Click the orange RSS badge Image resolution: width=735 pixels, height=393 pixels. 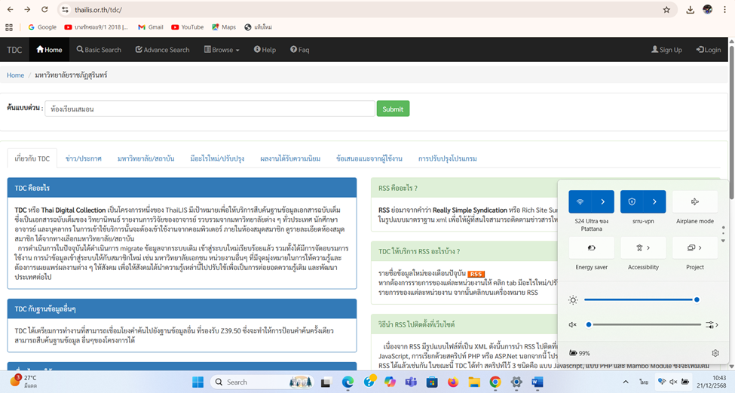(476, 274)
